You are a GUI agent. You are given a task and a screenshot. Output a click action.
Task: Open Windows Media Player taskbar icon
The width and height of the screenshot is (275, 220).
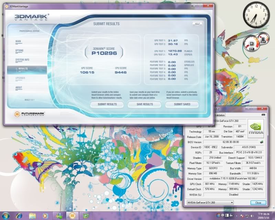pyautogui.click(x=45, y=216)
